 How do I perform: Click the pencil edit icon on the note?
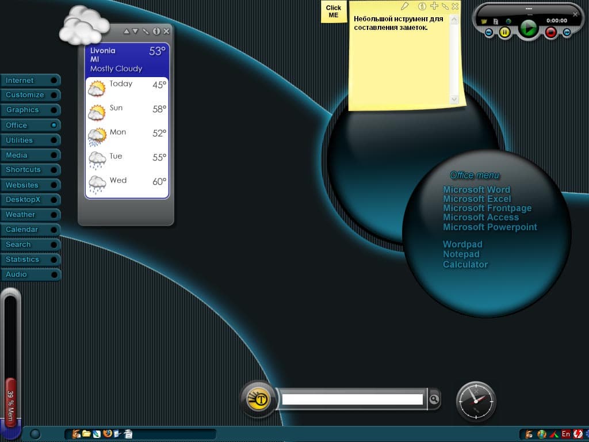tap(404, 6)
